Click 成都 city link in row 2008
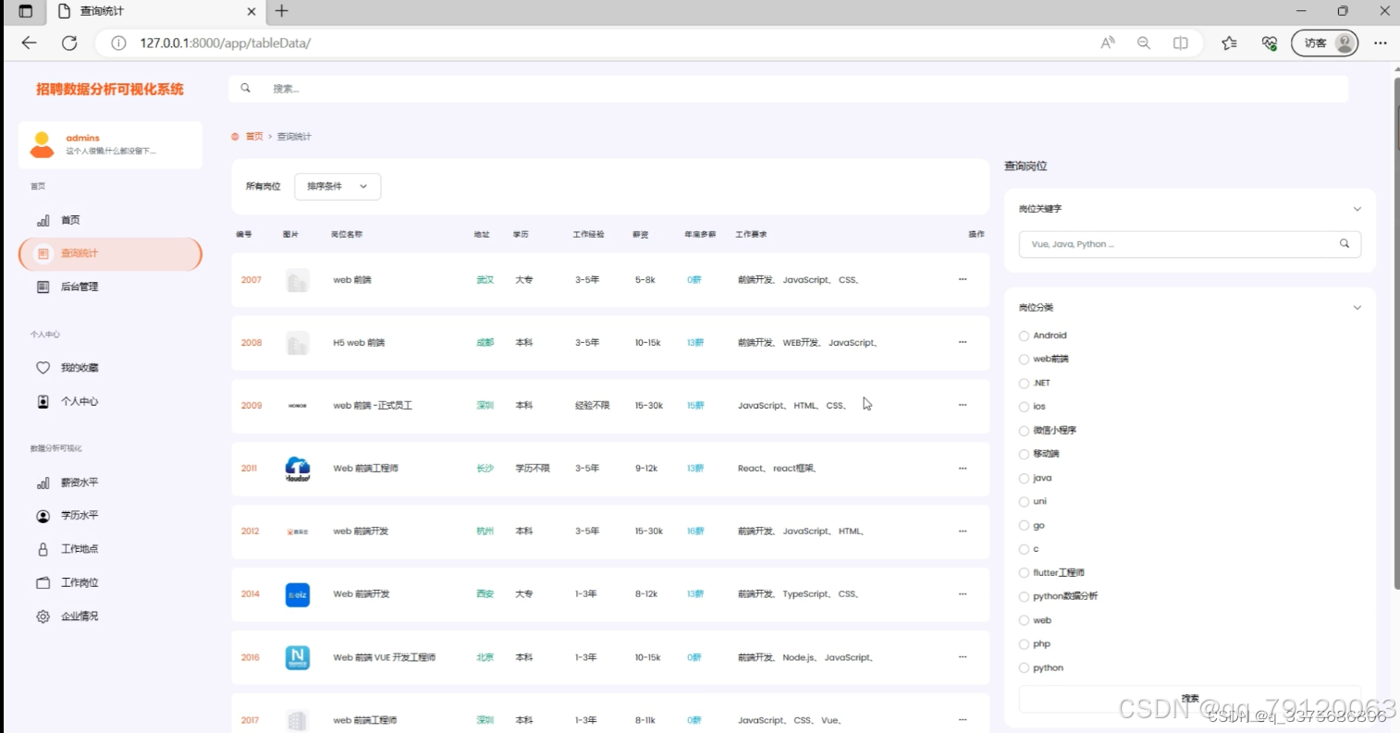This screenshot has width=1400, height=733. [x=485, y=343]
